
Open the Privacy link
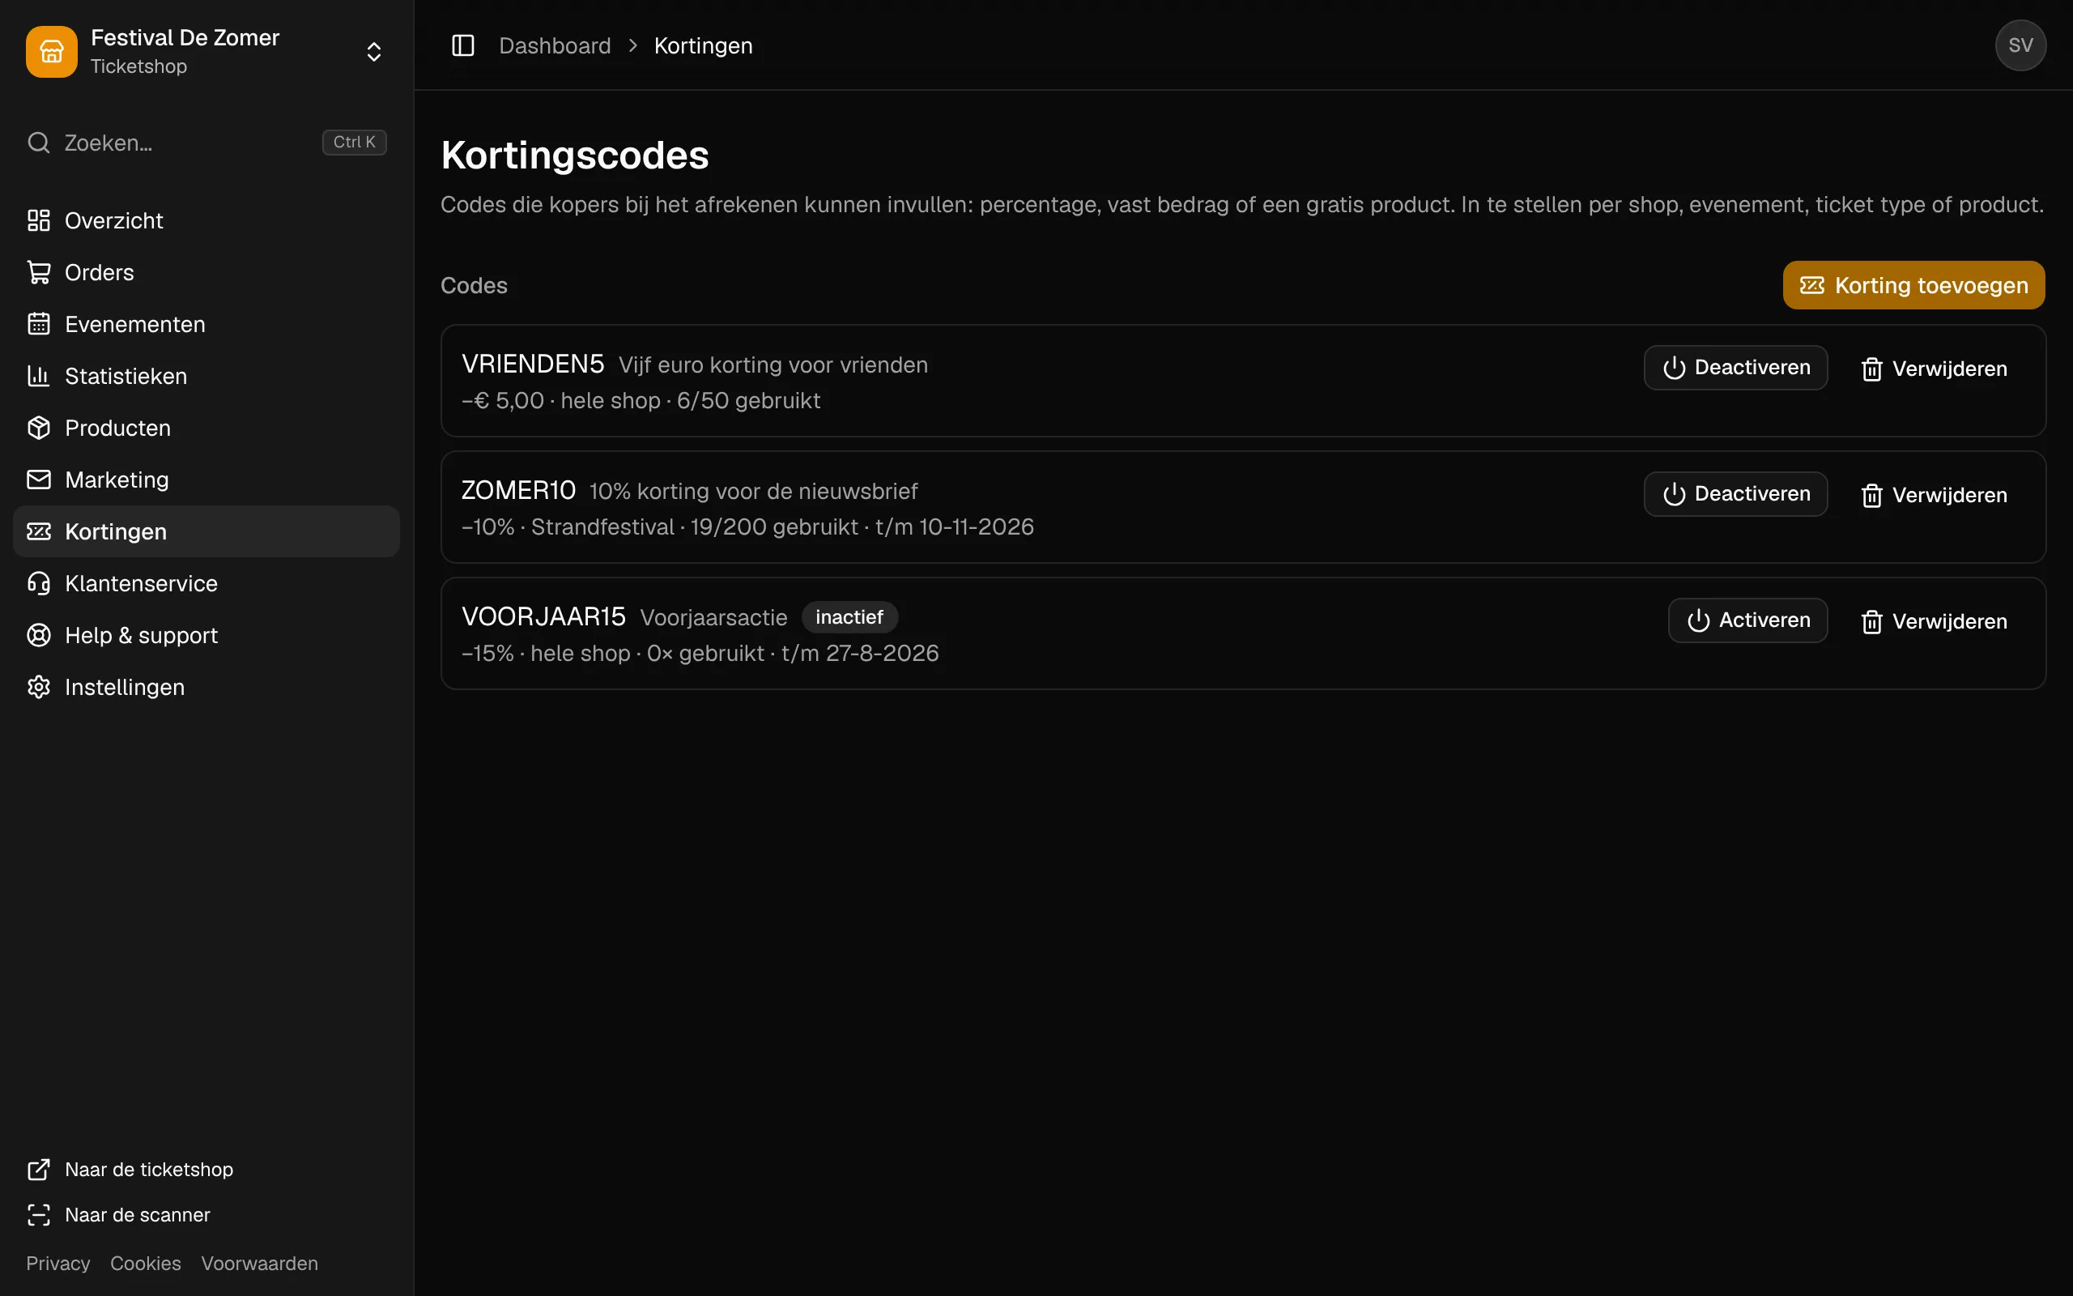click(57, 1264)
